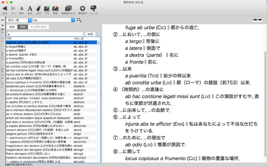Open the 単語 wordbook icon
Viewport: 267px width, 167px height.
[x=55, y=8]
